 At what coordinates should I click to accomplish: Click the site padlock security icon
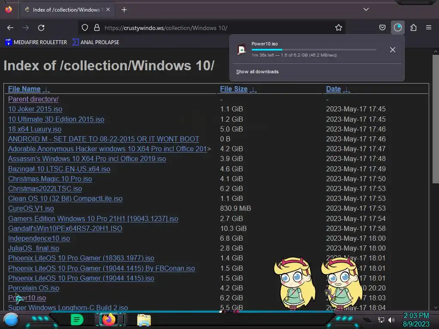coord(97,27)
